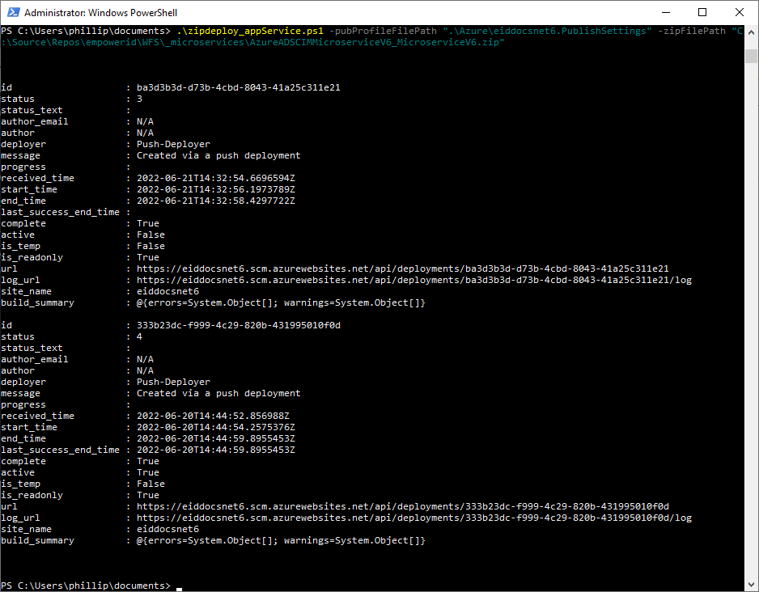Click the first build_summary value
This screenshot has width=759, height=592.
point(280,302)
